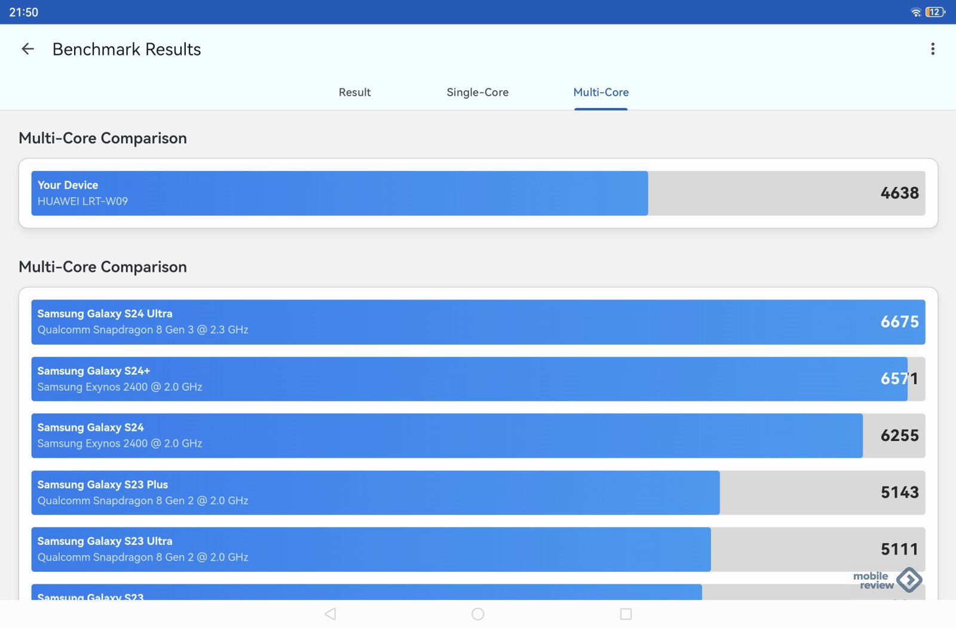Switch to the Single-Core tab
Screen dimensions: 956x628
point(477,93)
